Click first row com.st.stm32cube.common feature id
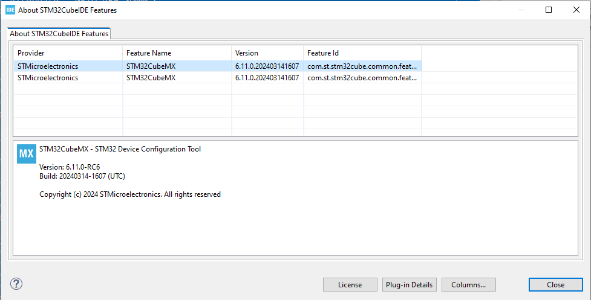 (362, 66)
